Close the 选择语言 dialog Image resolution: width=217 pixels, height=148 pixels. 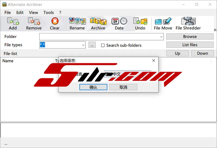point(154,60)
